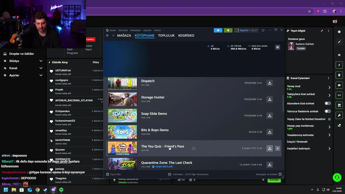This screenshot has height=194, width=345.
Task: Click the Steam announcements megaphone button
Action: tap(218, 30)
